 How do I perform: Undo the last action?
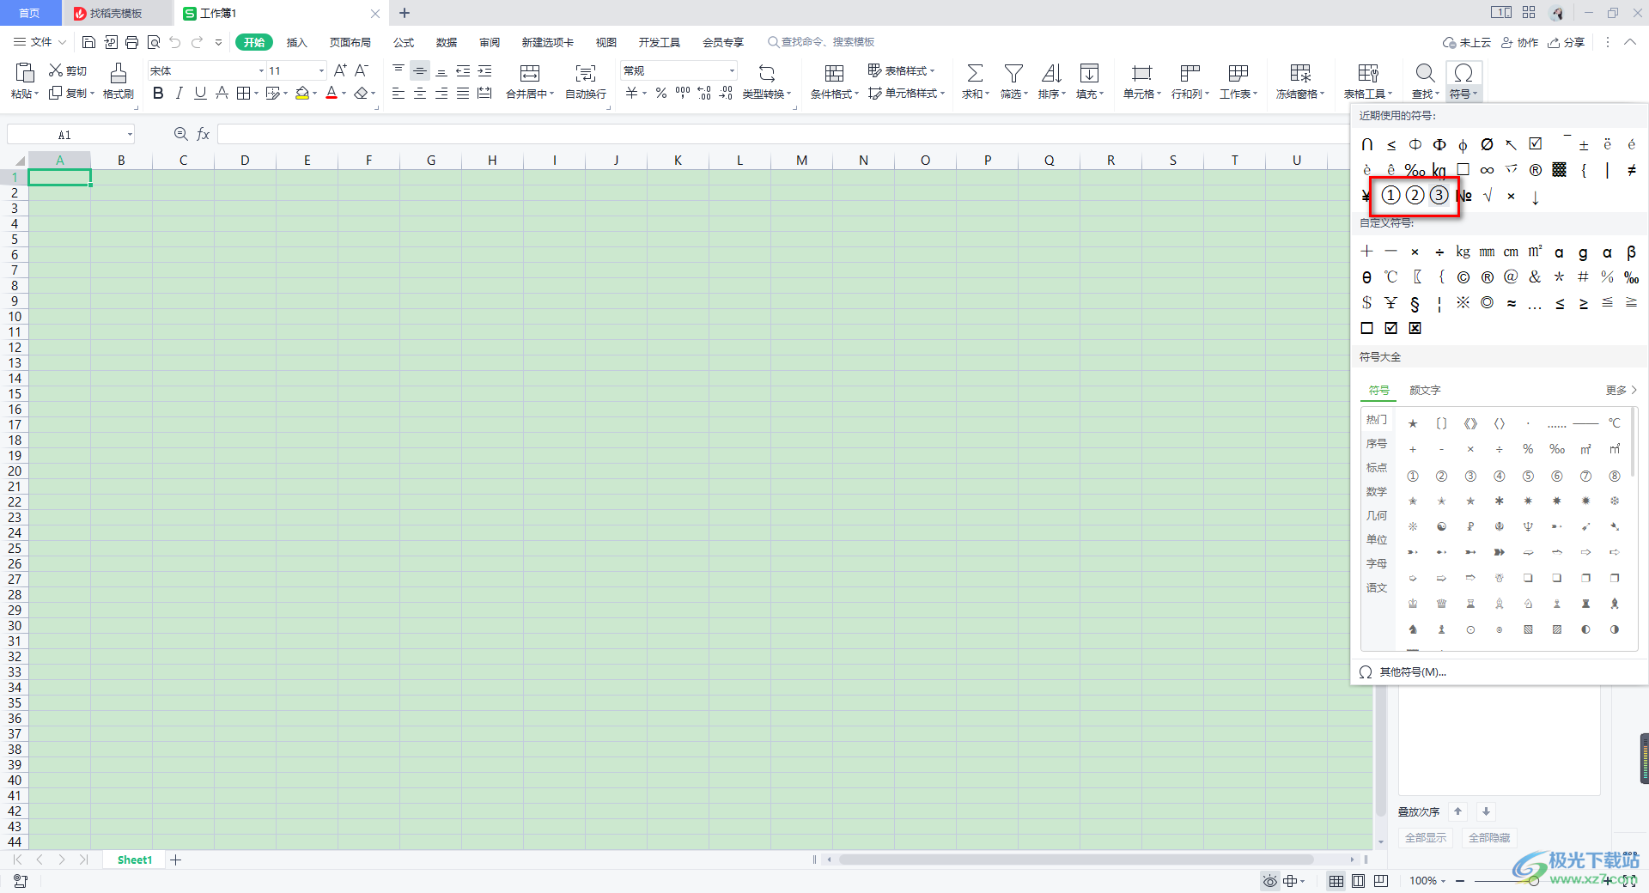coord(175,42)
